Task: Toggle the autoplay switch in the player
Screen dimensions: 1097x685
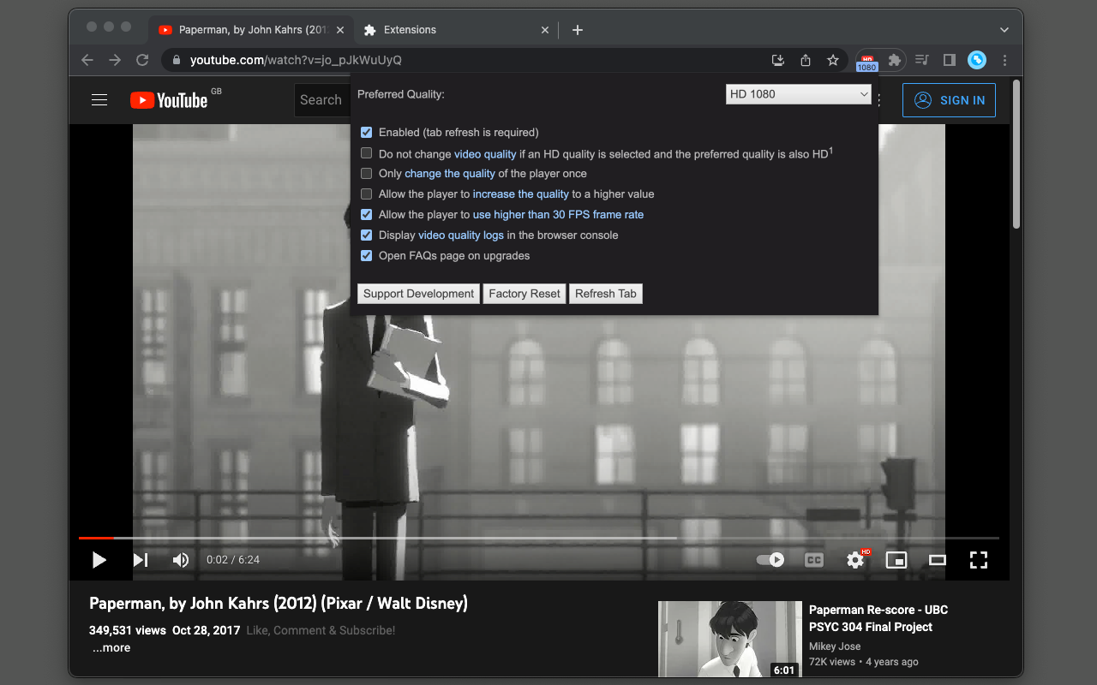Action: pyautogui.click(x=770, y=560)
